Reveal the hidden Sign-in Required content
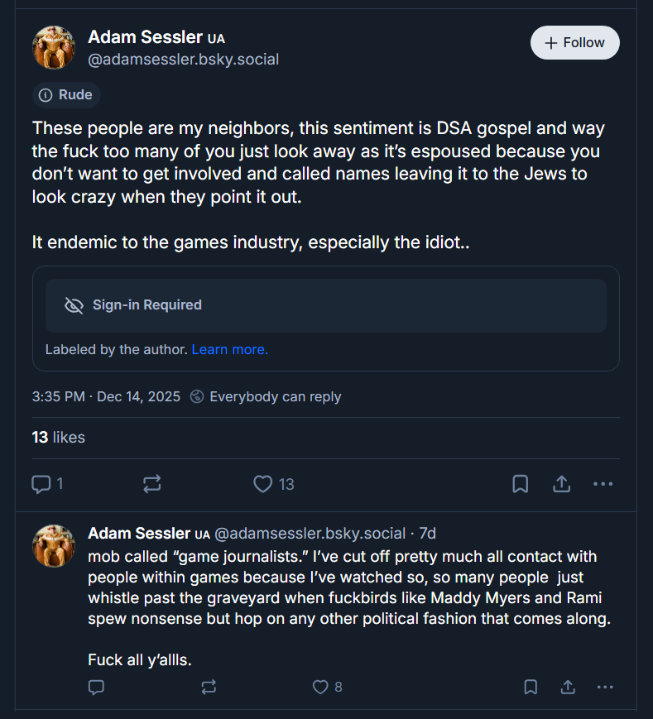This screenshot has width=653, height=719. (x=325, y=305)
